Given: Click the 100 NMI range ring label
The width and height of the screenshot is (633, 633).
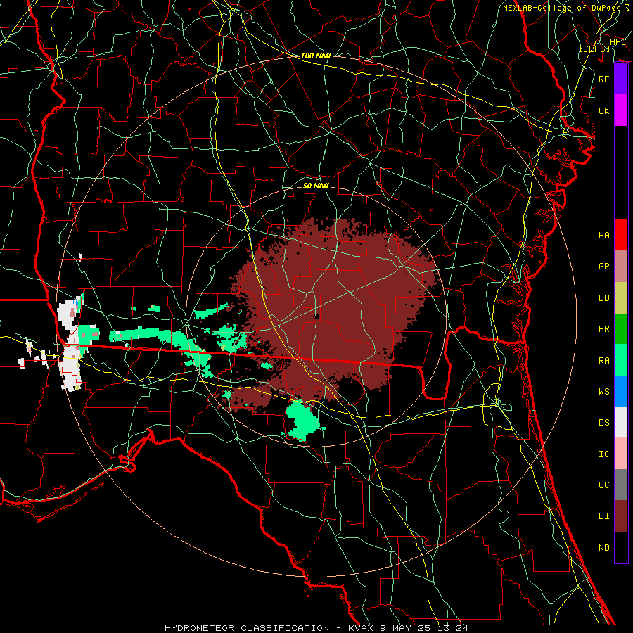Looking at the screenshot, I should coord(316,56).
